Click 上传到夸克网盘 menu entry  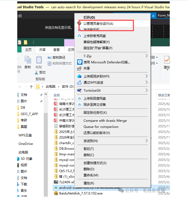tap(94, 36)
